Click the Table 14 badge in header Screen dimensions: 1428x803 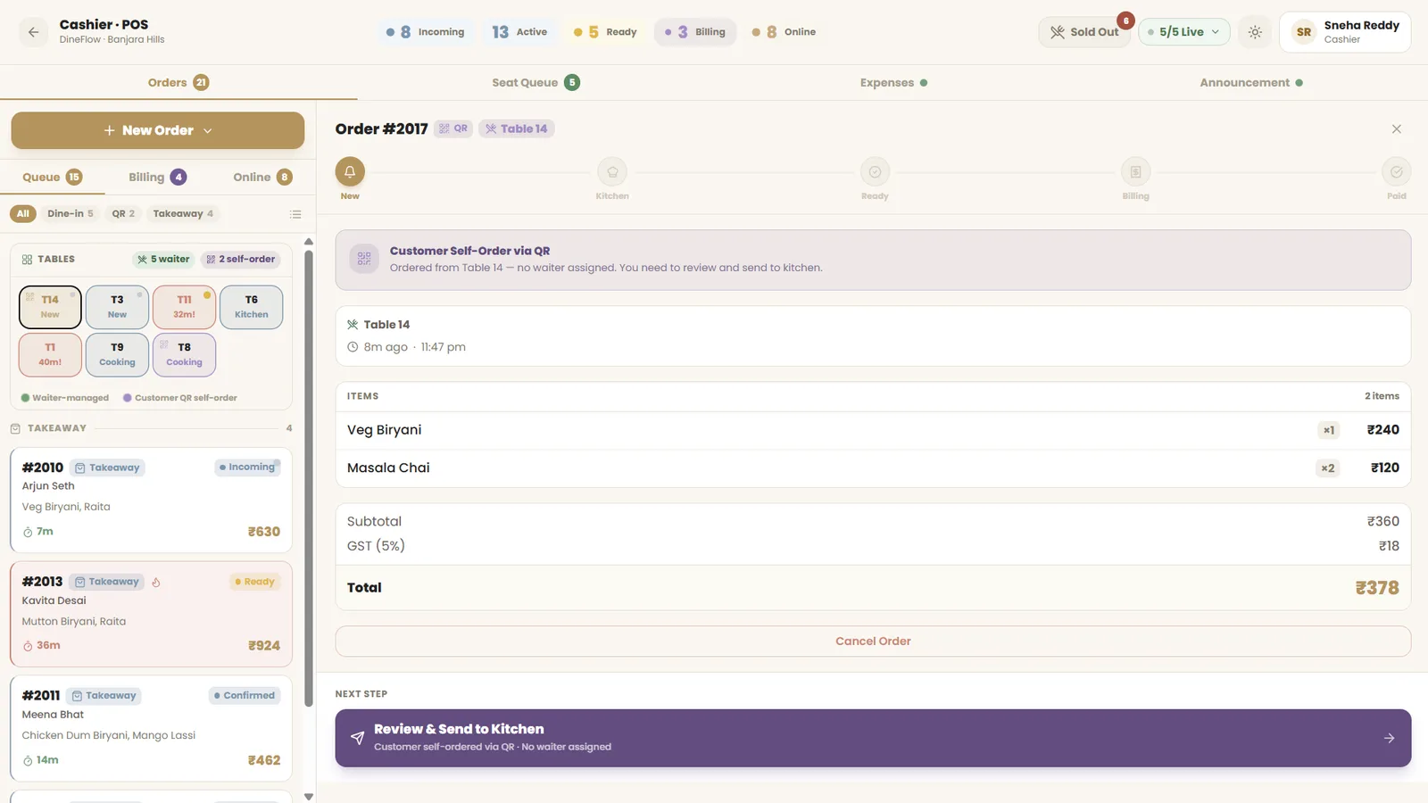516,128
